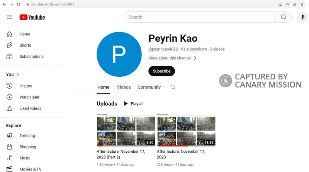Open Watch later label
Screen dimensions: 309x172
click(29, 97)
